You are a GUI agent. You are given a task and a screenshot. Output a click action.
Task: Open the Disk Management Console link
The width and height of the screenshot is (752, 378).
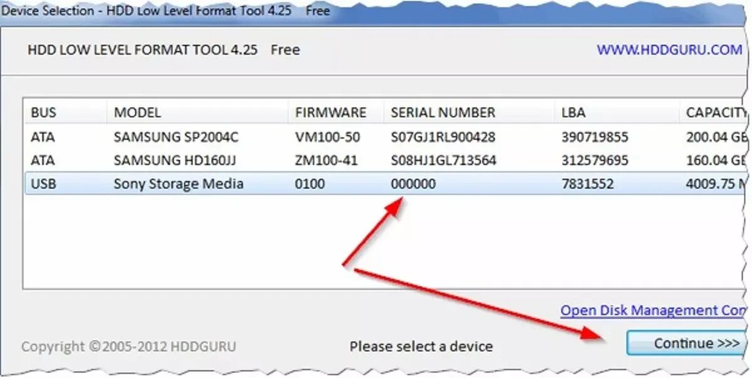654,310
